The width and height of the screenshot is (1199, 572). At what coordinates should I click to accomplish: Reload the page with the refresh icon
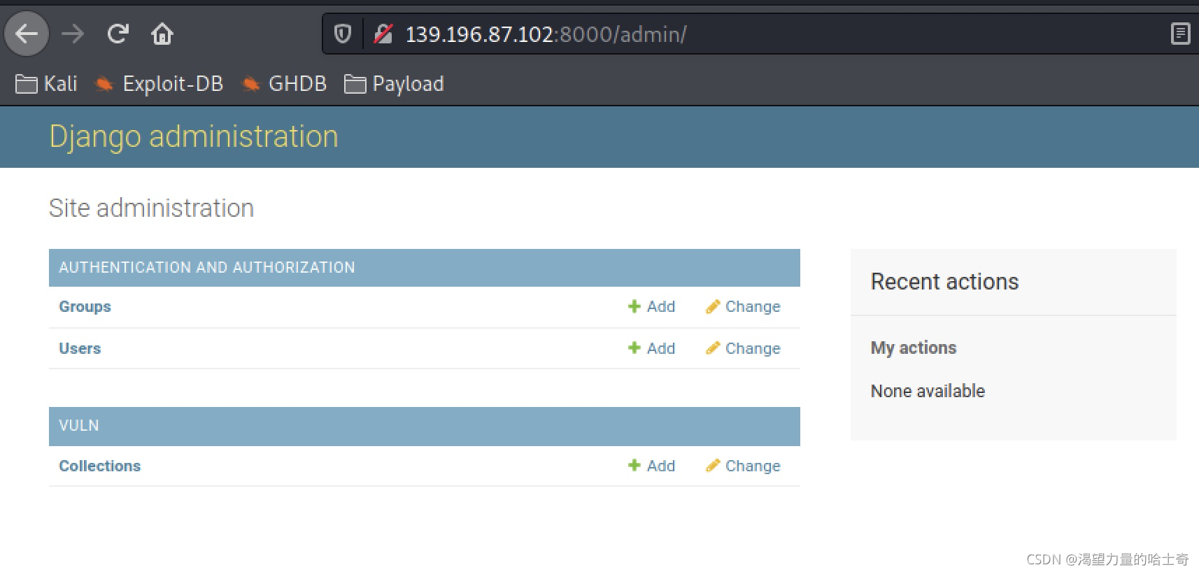[118, 34]
